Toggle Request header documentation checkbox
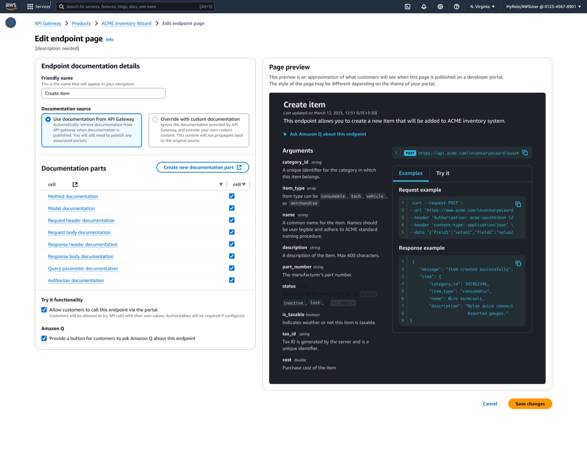This screenshot has width=587, height=470. click(x=232, y=220)
